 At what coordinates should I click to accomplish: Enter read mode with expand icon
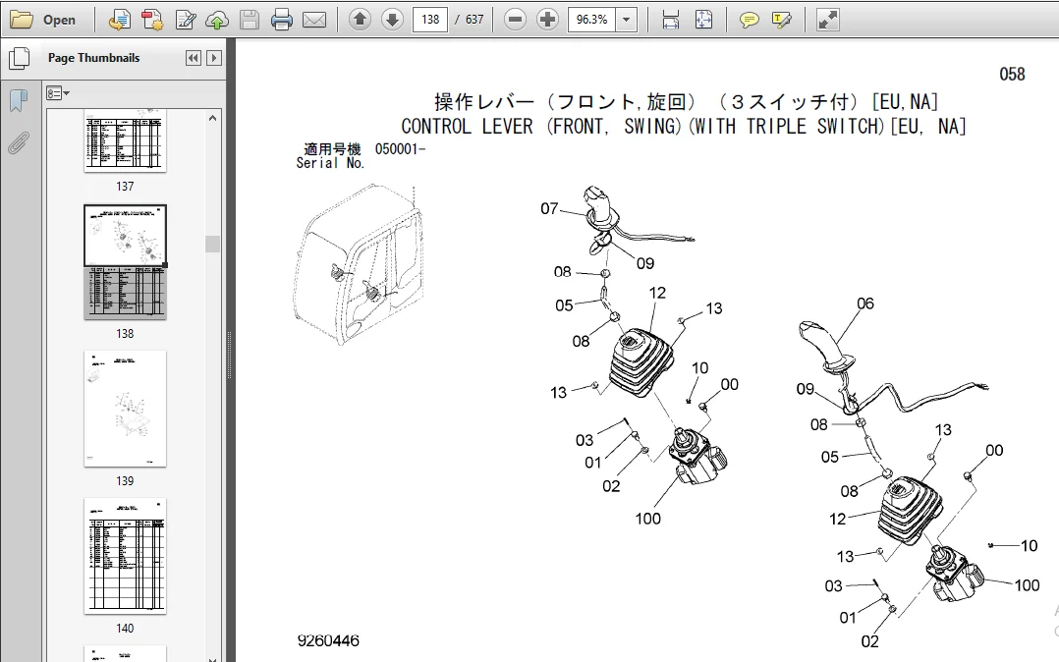click(x=827, y=20)
